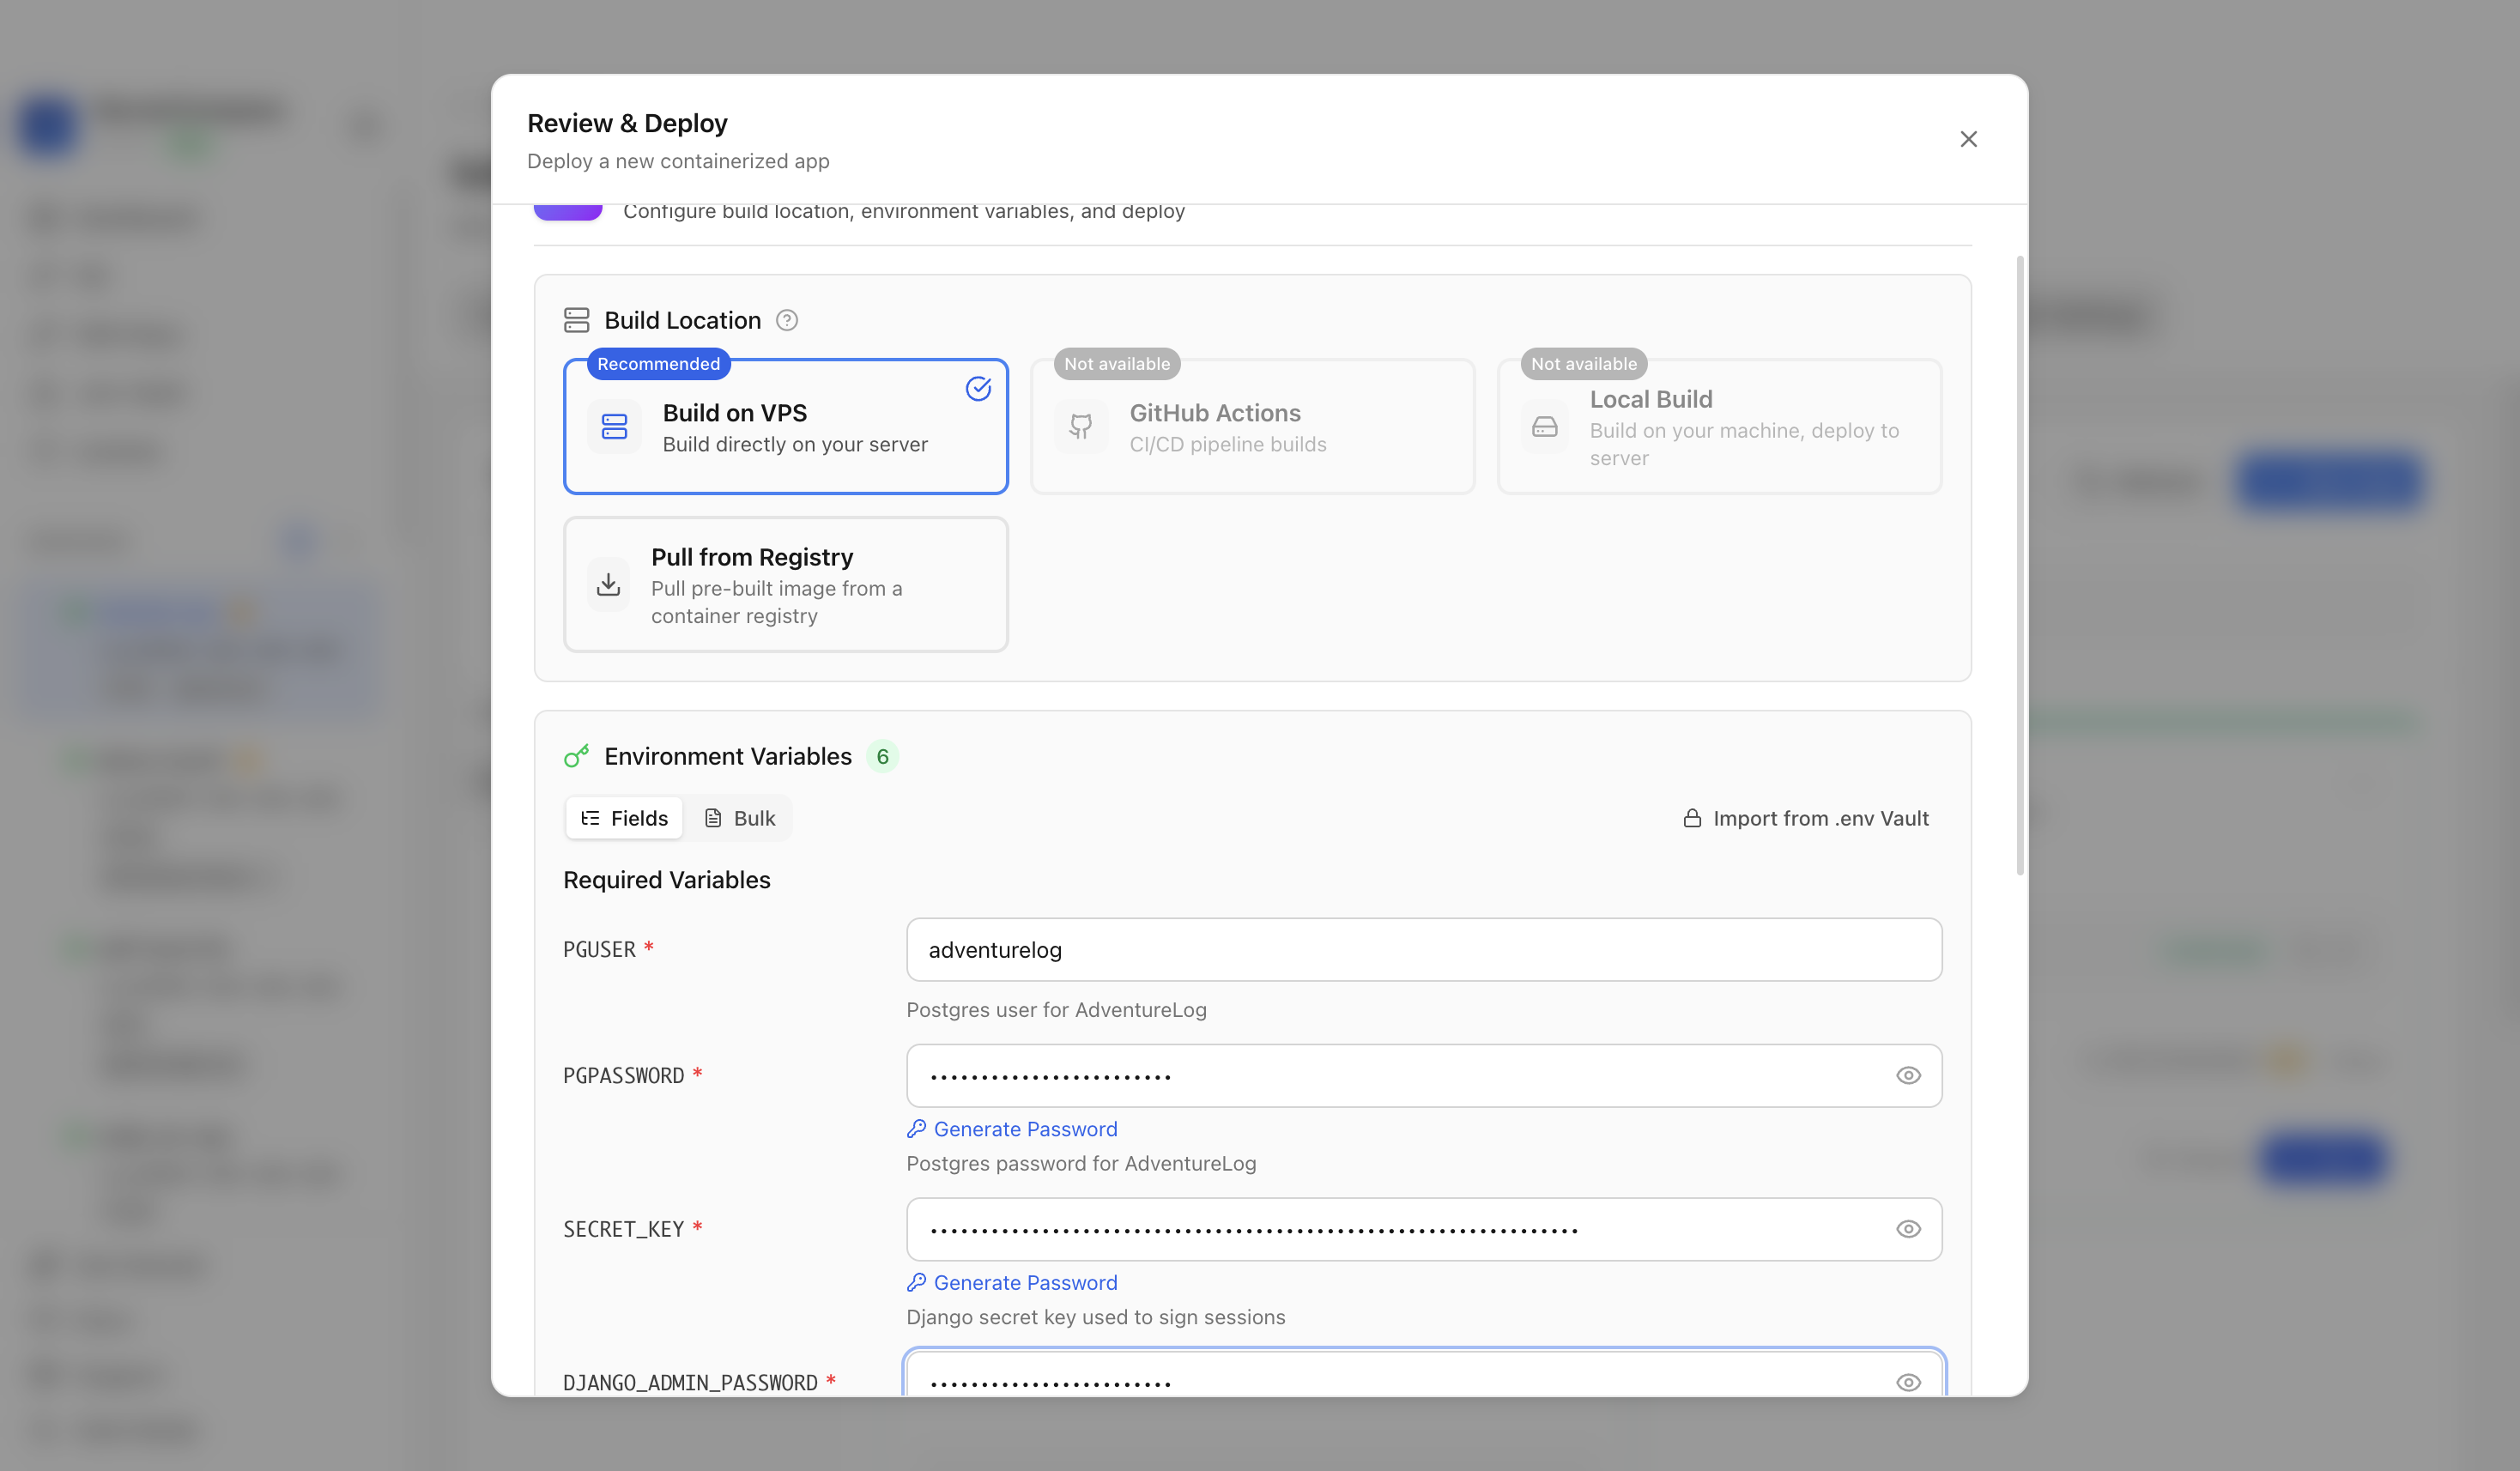Click the 'Django secret key used to sign sessions' text

[1095, 1317]
